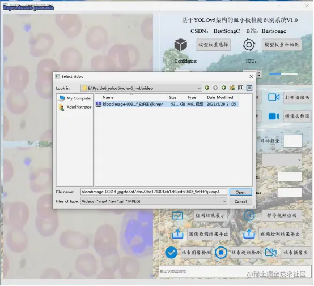Click the Cancel button

pyautogui.click(x=240, y=202)
